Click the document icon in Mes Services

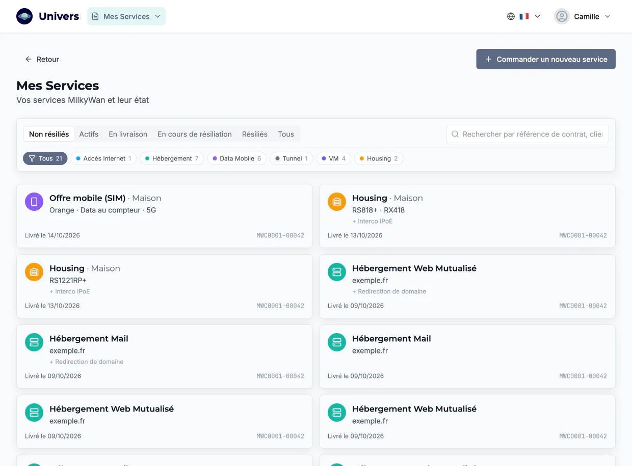(95, 16)
